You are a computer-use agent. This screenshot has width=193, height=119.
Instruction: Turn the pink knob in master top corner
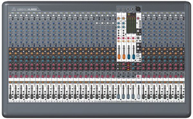[x=138, y=18]
